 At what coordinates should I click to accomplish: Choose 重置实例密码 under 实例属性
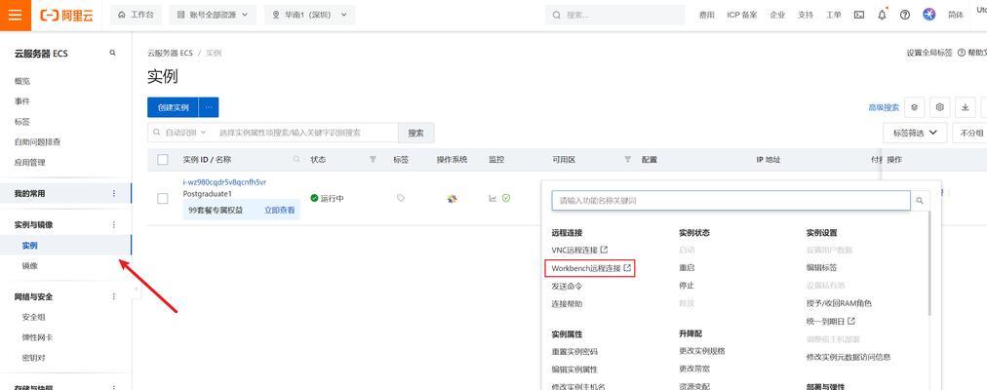pyautogui.click(x=574, y=352)
